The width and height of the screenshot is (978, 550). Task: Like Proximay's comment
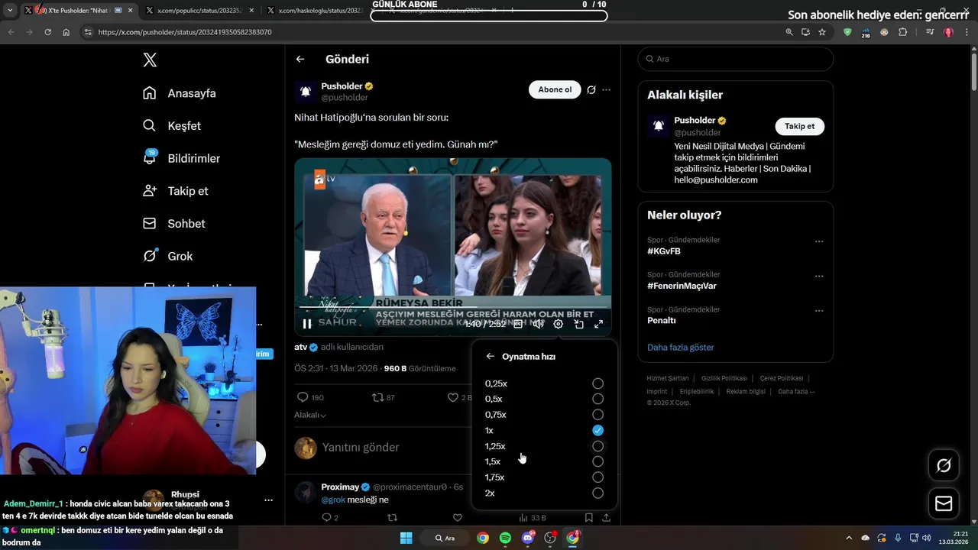coord(458,518)
